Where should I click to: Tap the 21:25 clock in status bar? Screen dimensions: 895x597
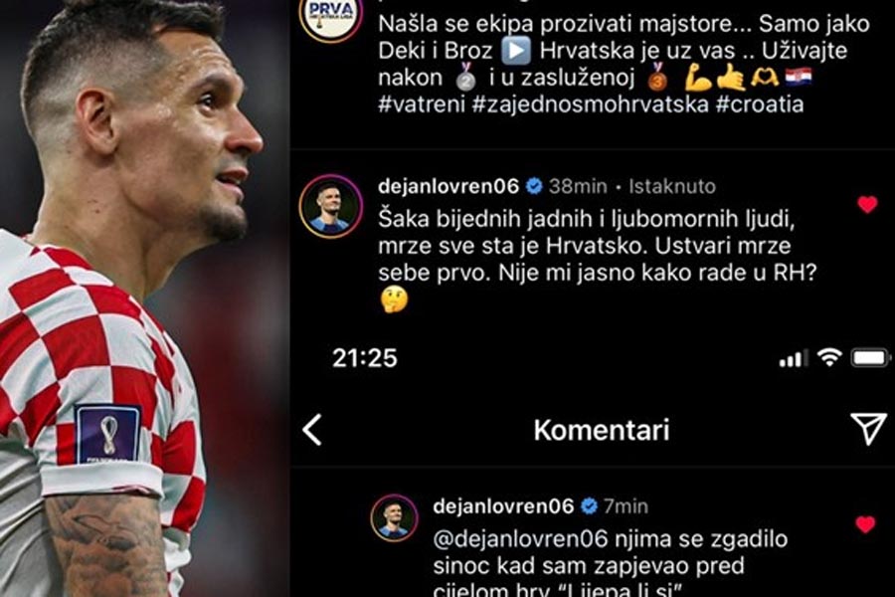pos(365,358)
